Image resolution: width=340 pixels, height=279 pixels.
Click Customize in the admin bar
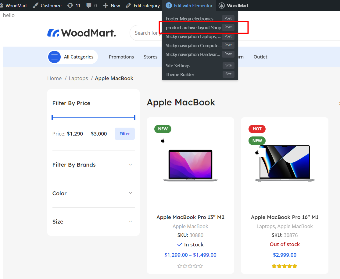[47, 5]
